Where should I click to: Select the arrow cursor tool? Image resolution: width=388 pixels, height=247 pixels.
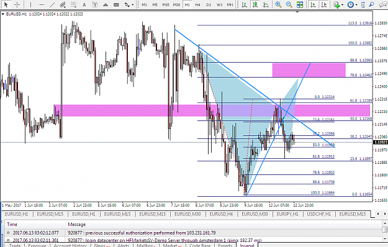[x=6, y=4]
